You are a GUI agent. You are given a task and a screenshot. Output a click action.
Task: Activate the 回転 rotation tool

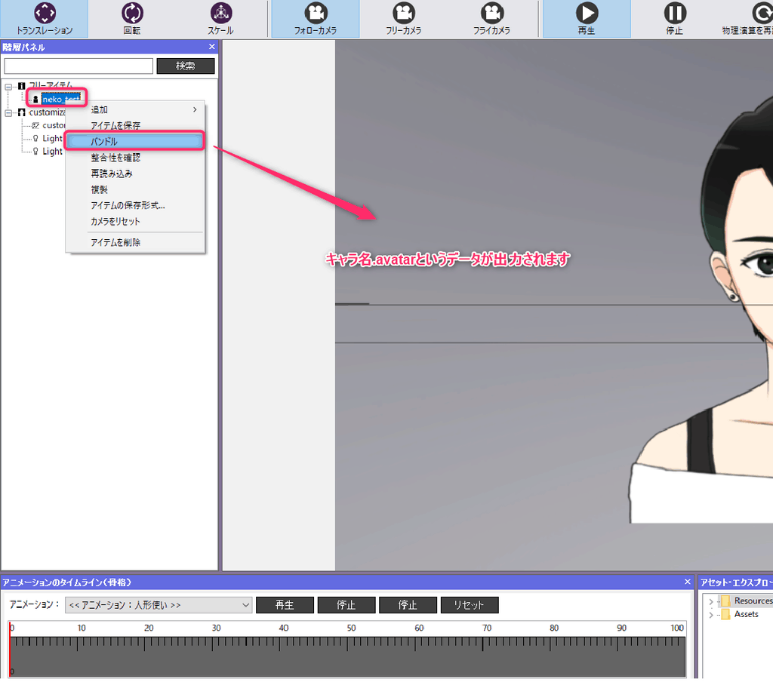click(132, 19)
